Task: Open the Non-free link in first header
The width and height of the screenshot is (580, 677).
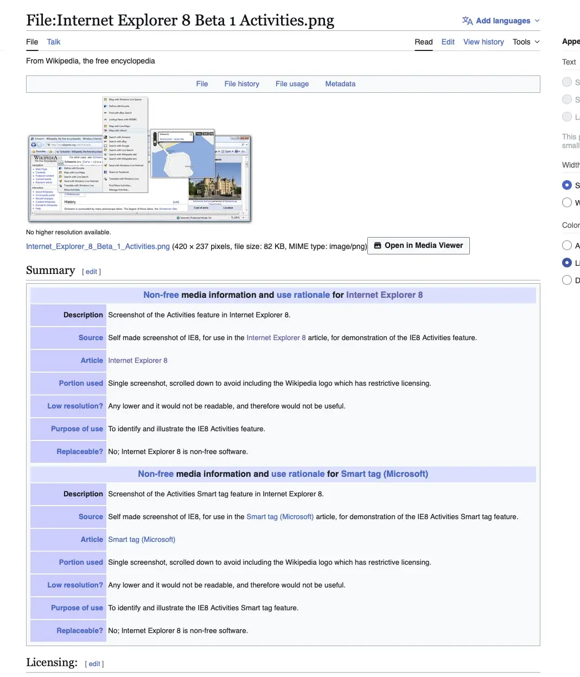Action: point(161,295)
